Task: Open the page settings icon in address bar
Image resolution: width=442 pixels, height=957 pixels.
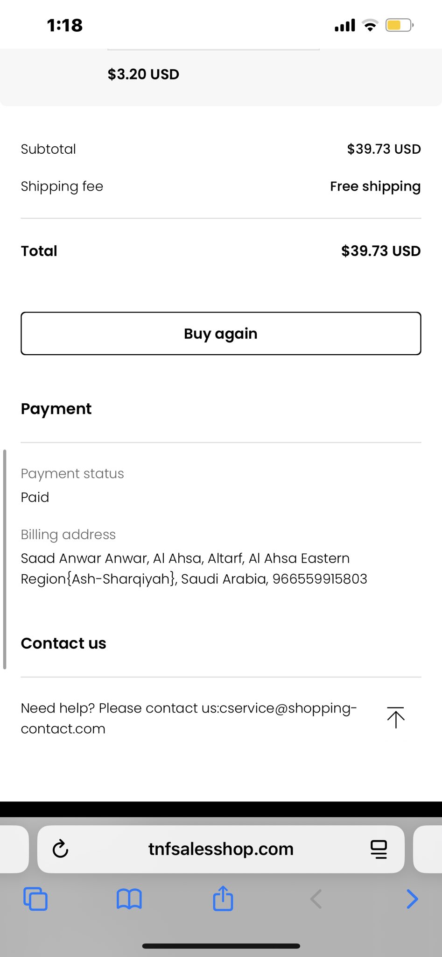Action: coord(379,849)
